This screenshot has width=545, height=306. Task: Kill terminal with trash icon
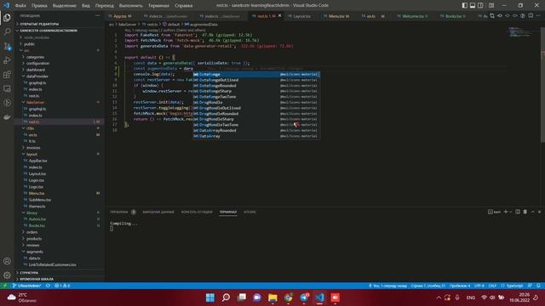tap(525, 212)
